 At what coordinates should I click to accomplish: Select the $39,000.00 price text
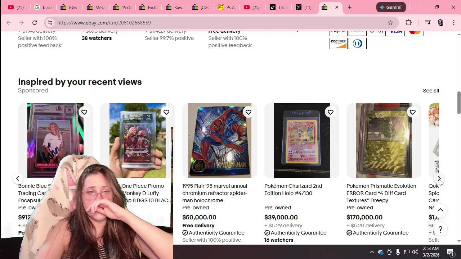point(281,217)
